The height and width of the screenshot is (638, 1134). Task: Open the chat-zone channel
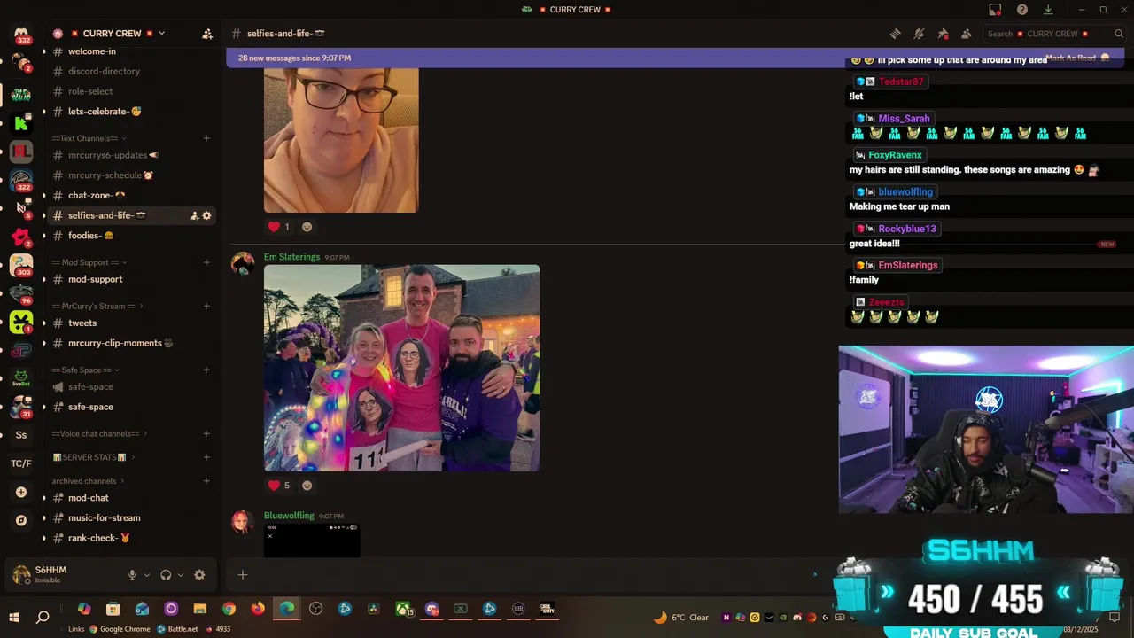[x=96, y=195]
